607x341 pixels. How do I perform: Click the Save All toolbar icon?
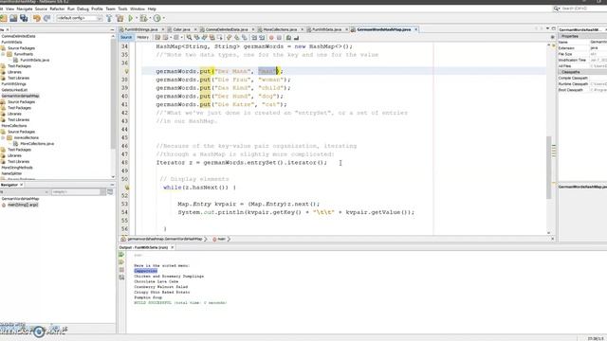point(24,18)
